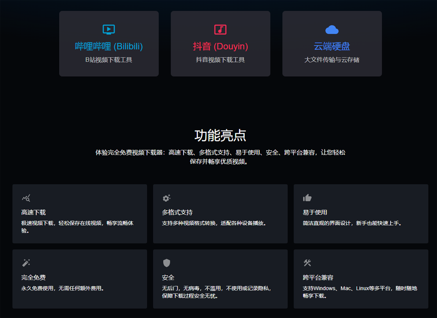Click the Douyin music note icon
Image resolution: width=437 pixels, height=318 pixels.
coord(220,30)
